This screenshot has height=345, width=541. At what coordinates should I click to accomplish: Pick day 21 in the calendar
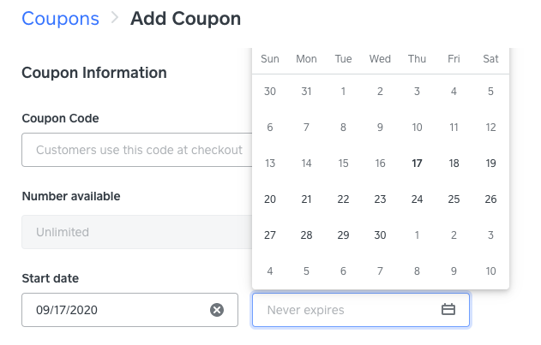(x=306, y=199)
